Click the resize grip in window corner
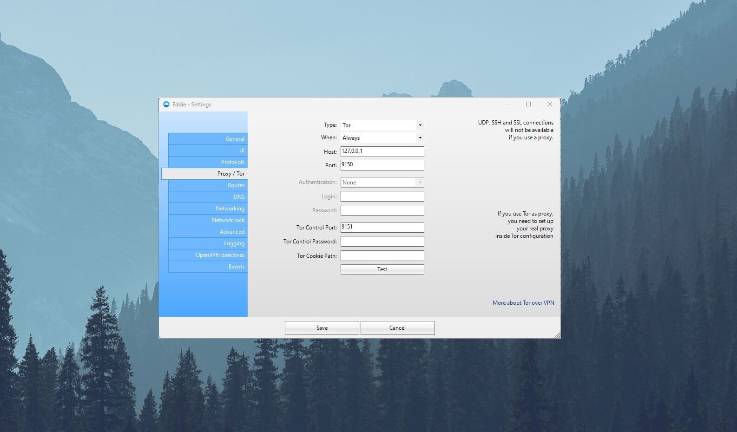The width and height of the screenshot is (737, 432). click(x=557, y=335)
